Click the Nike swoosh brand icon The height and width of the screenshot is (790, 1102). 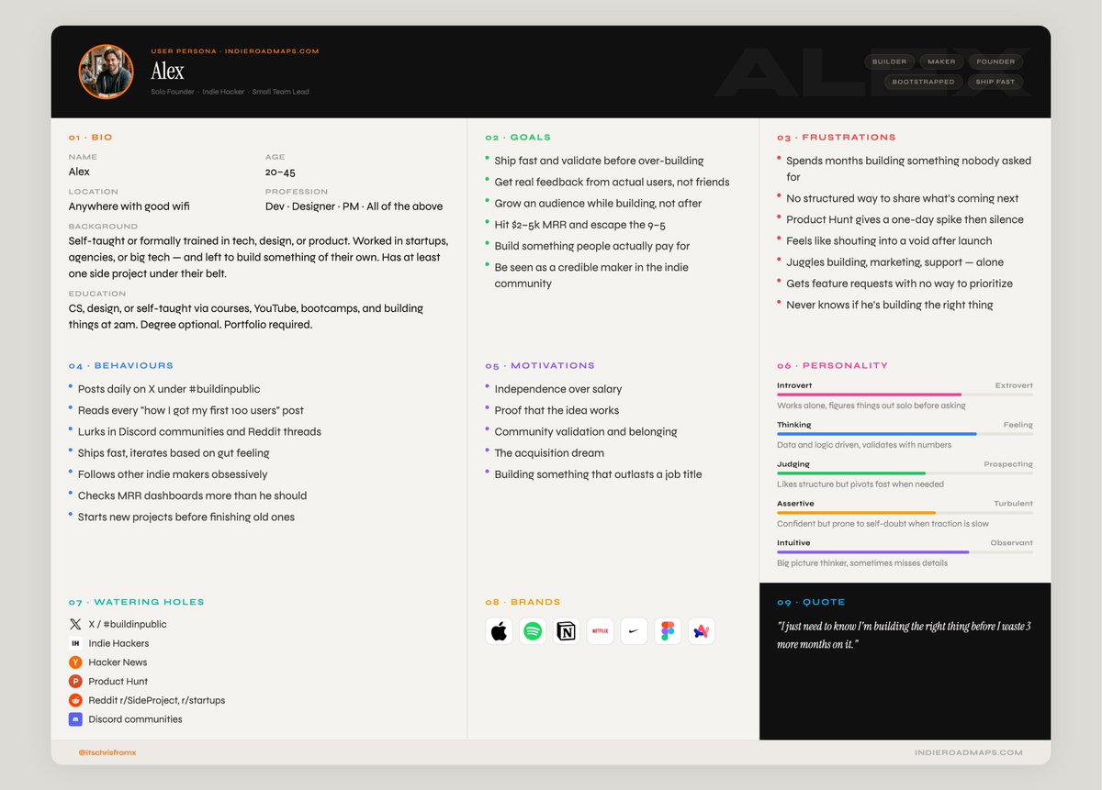coord(634,631)
